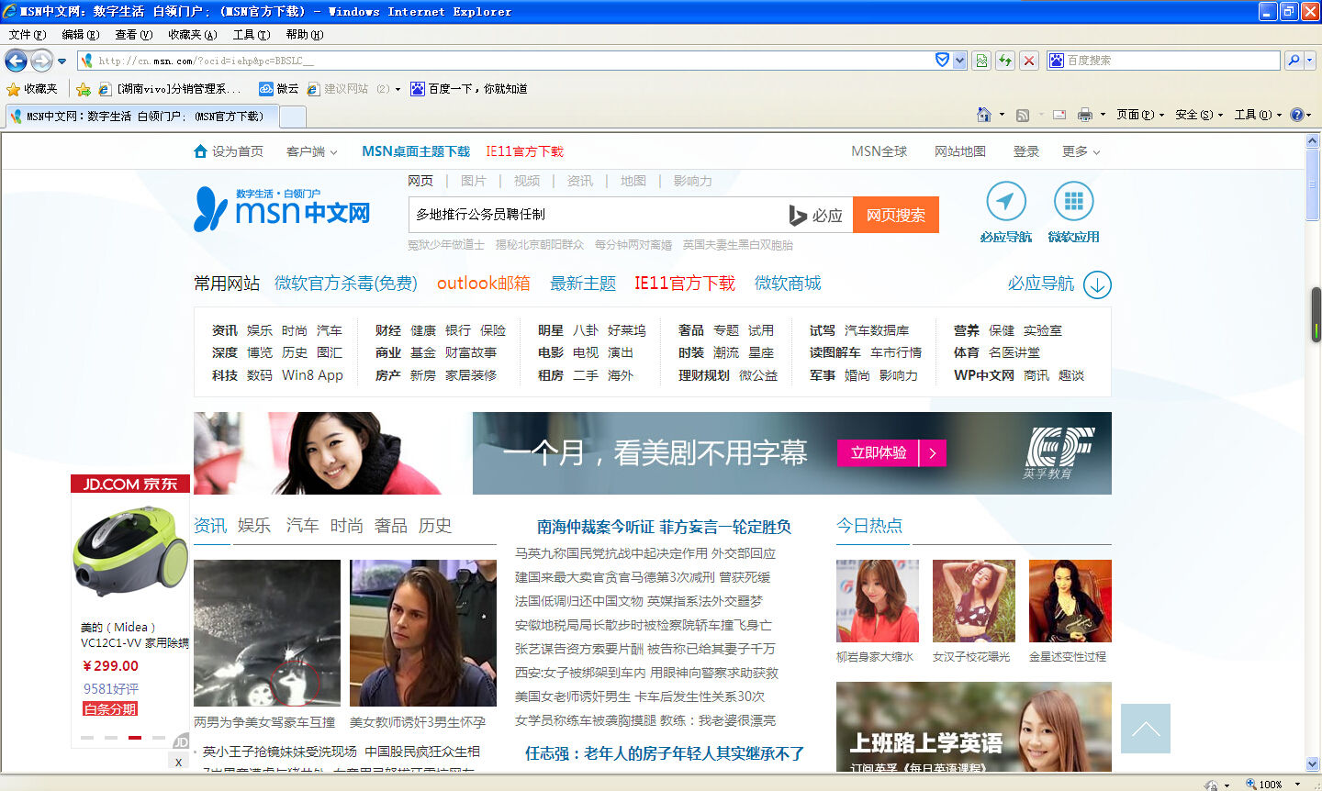Open the 页面(P) command bar menu
Screen dimensions: 1322x791
[x=1139, y=115]
